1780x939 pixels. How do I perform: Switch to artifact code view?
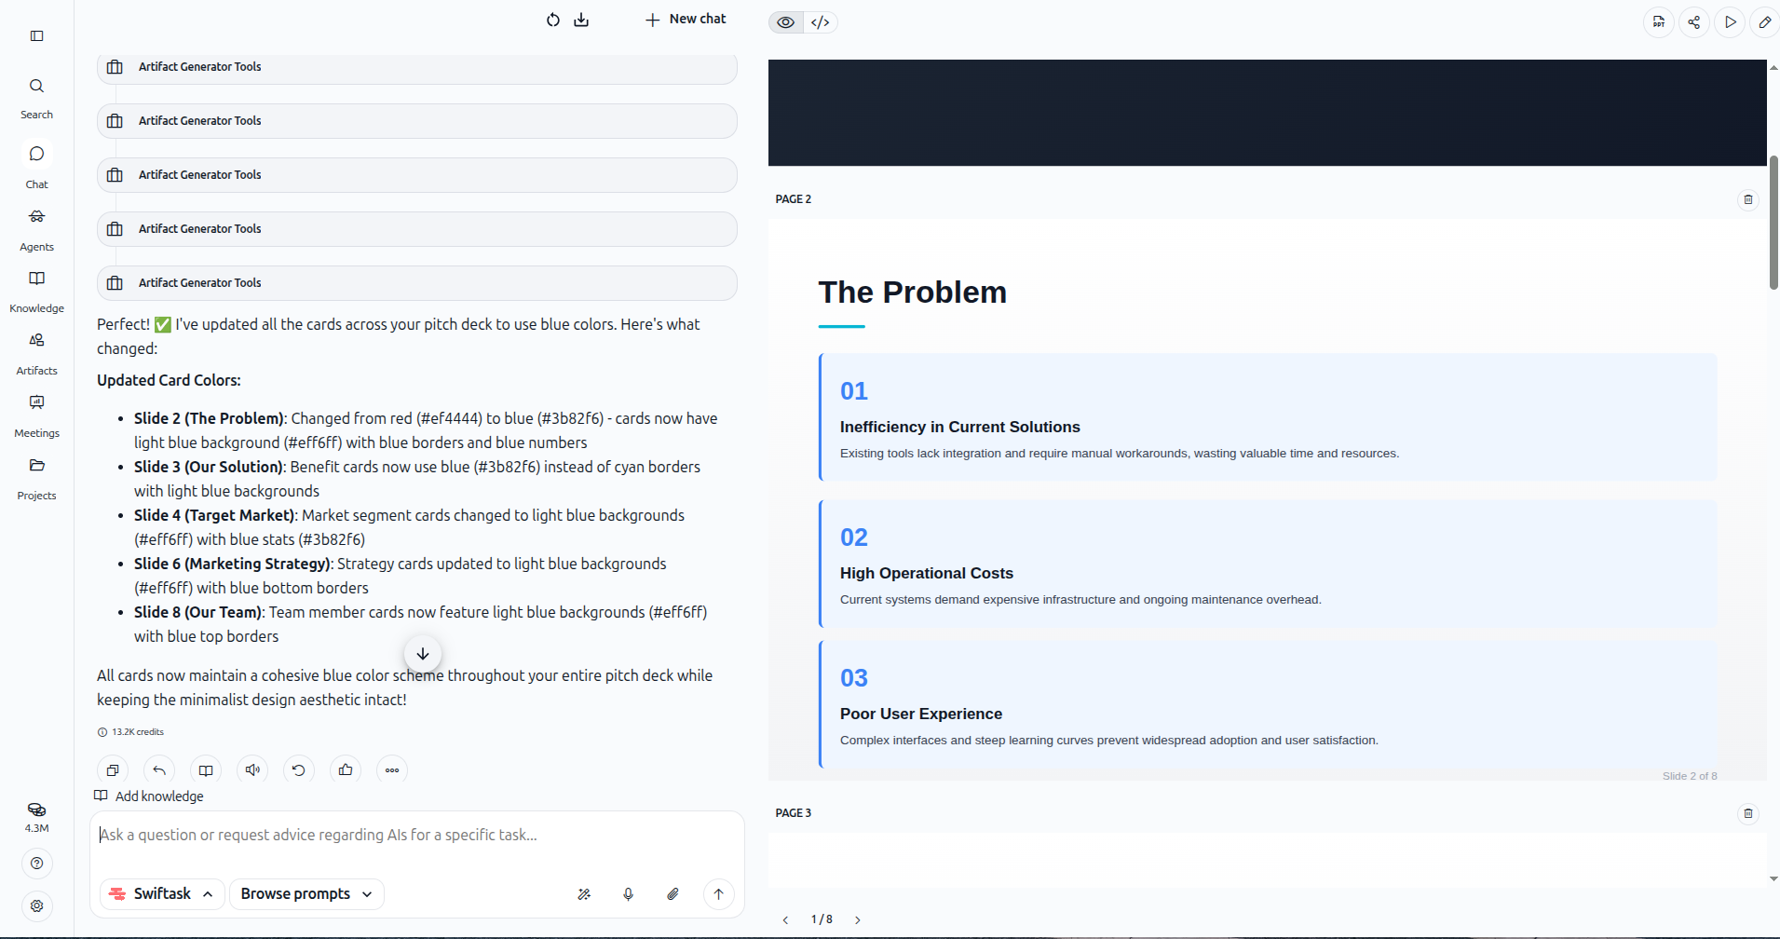[x=820, y=22]
